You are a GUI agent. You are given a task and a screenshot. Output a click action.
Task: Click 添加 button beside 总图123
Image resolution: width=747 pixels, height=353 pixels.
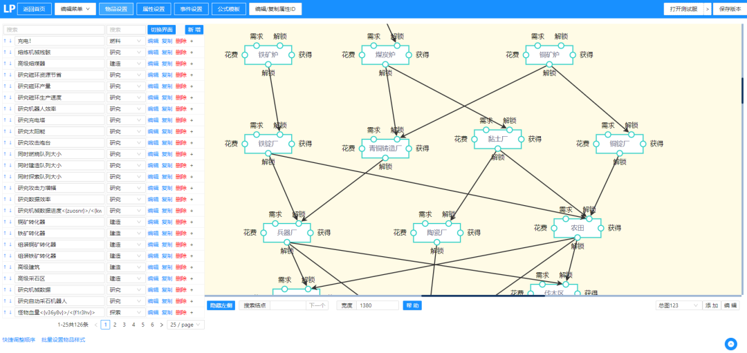712,305
